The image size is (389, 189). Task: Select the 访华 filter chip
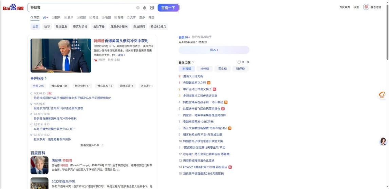pyautogui.click(x=47, y=26)
